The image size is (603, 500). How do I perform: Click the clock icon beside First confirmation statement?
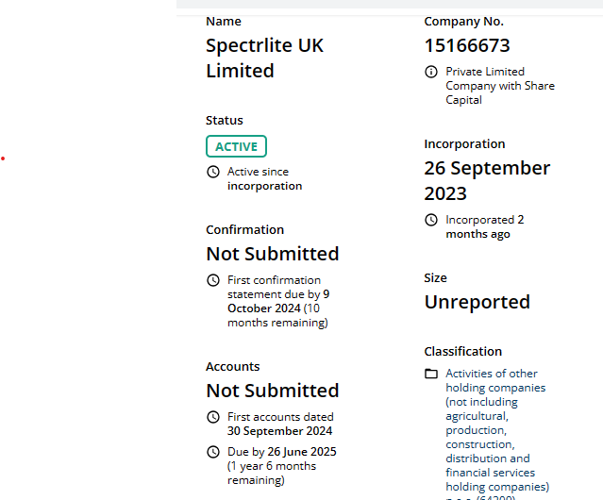[213, 280]
